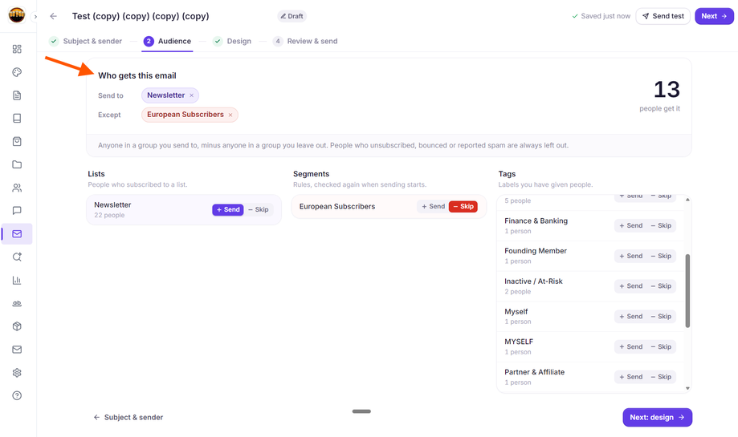Image resolution: width=738 pixels, height=437 pixels.
Task: Click the Inactive / At-Risk tag name
Action: [x=533, y=281]
